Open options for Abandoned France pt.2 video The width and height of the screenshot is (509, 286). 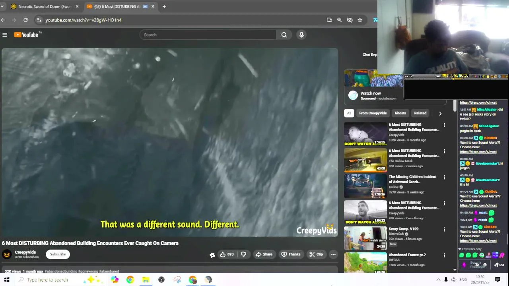pos(444,255)
